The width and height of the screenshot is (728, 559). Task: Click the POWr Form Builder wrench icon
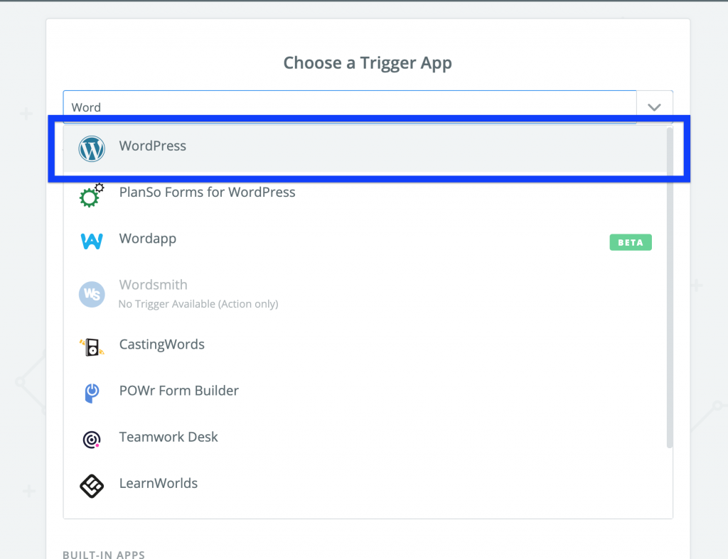pos(91,393)
